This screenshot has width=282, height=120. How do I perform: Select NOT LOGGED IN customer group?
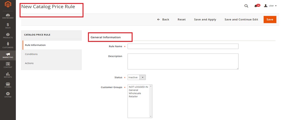[x=139, y=87]
